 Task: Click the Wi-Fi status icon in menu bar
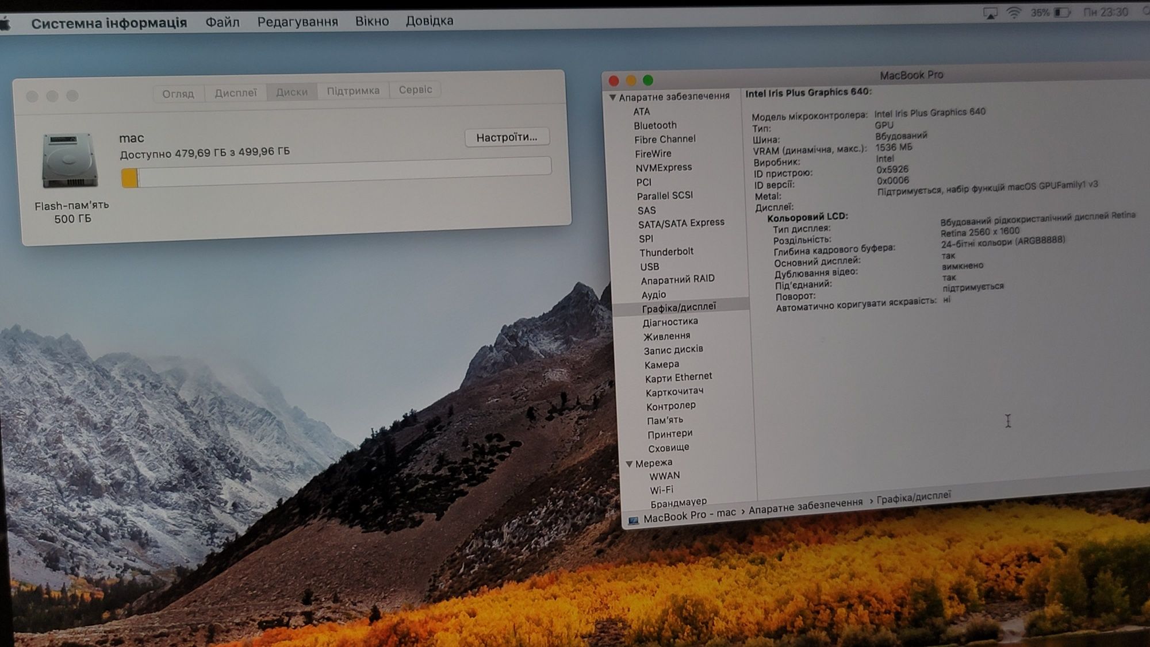[x=1014, y=13]
